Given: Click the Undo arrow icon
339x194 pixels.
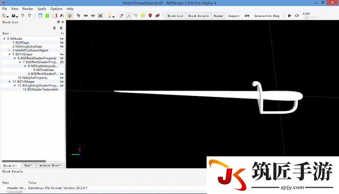Looking at the screenshot, I should [x=22, y=15].
